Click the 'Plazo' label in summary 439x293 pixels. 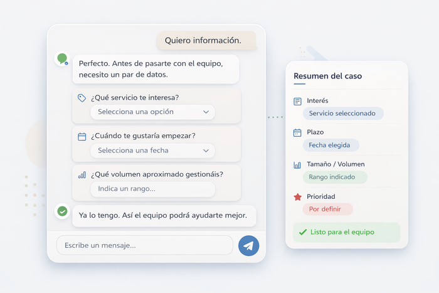315,132
